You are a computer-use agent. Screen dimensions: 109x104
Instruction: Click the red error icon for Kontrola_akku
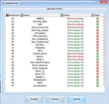tap(98, 21)
